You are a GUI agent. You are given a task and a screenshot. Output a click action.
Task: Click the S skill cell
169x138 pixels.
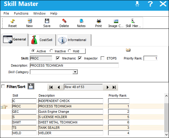click(24, 117)
